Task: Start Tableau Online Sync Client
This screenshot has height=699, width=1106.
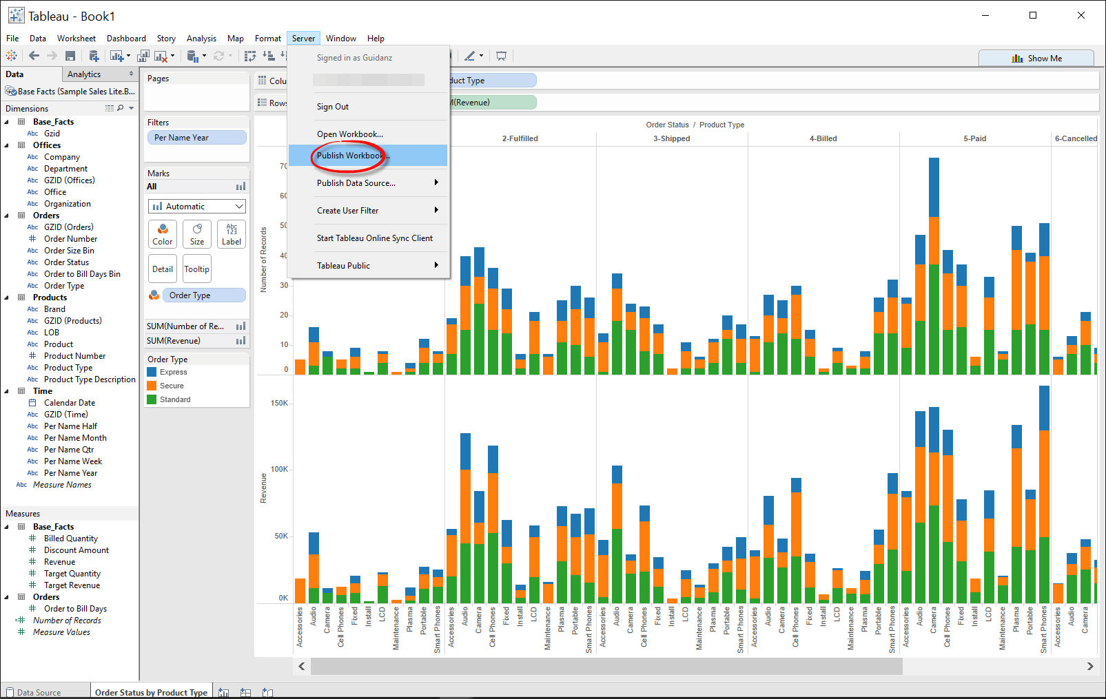Action: pyautogui.click(x=368, y=238)
